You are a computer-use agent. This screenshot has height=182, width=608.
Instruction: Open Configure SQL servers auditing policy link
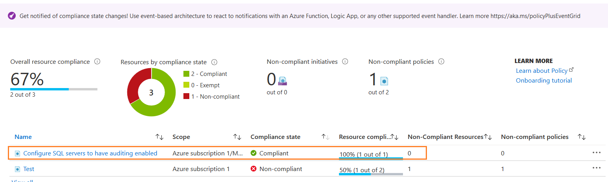[90, 153]
